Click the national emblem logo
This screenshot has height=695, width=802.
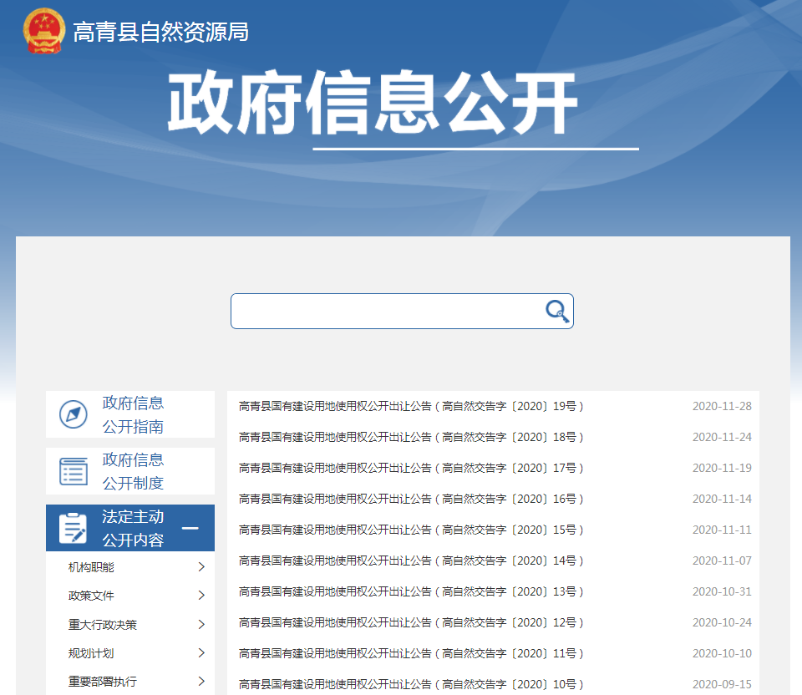[43, 32]
